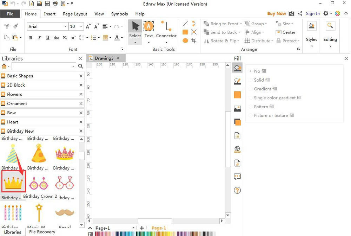The height and width of the screenshot is (236, 351).
Task: Open the font name dropdown
Action: click(x=65, y=26)
